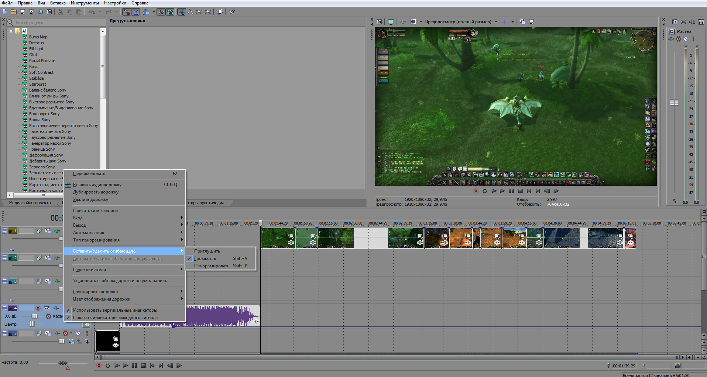This screenshot has height=377, width=707.
Task: Click the Split Screen View icon
Action: [x=413, y=22]
